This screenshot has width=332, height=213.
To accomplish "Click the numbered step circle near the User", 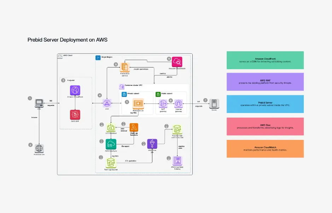I will pyautogui.click(x=30, y=99).
